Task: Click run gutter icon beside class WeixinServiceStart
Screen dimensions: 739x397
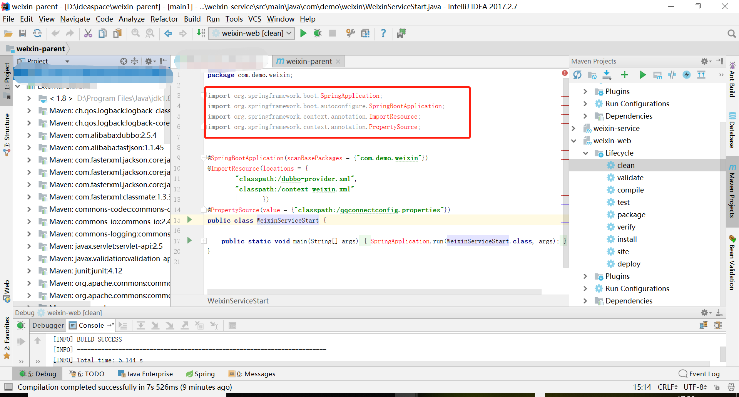Action: [189, 219]
